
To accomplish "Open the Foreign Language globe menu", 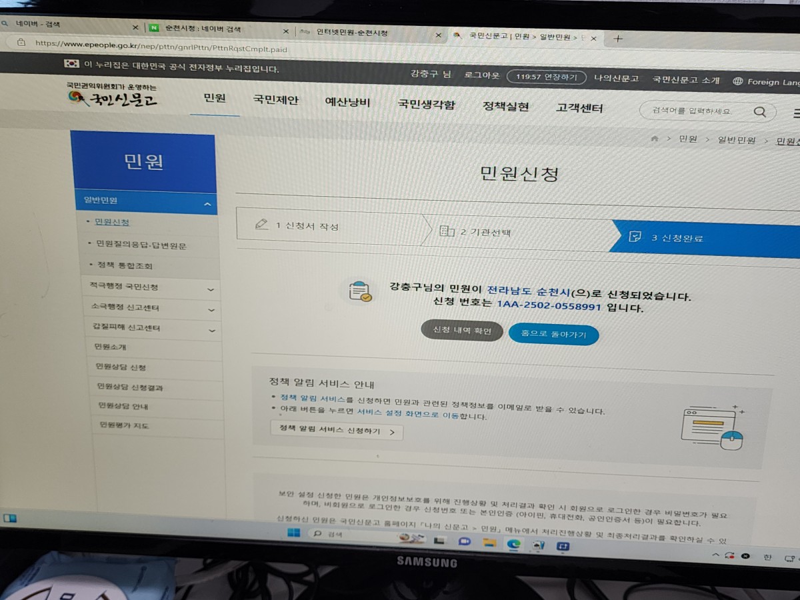I will (x=765, y=81).
